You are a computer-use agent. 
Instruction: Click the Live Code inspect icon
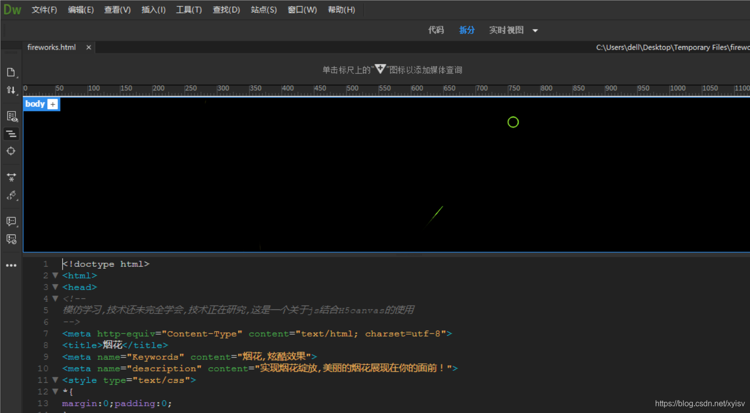[x=11, y=117]
